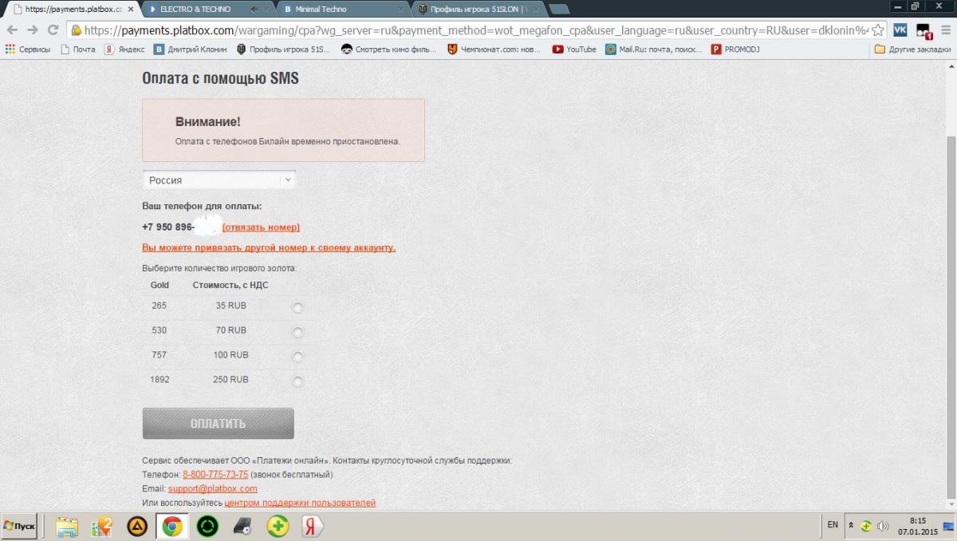Click the Пуск start button
The image size is (957, 541).
pyautogui.click(x=20, y=527)
